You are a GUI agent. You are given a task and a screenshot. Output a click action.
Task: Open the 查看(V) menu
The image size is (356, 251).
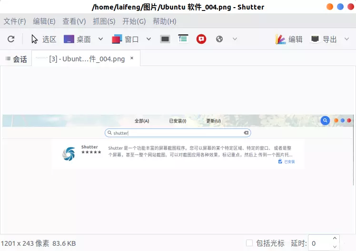[x=74, y=21]
